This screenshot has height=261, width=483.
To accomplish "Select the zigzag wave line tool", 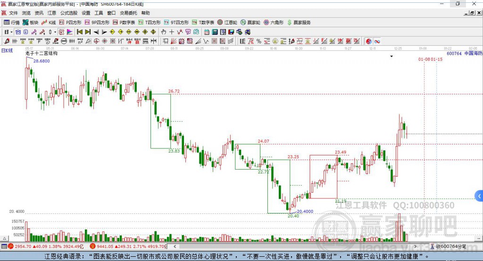I will pos(206,41).
